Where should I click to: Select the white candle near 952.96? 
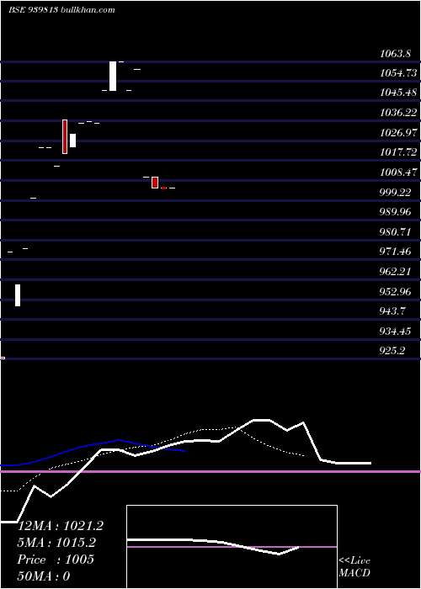tap(18, 295)
